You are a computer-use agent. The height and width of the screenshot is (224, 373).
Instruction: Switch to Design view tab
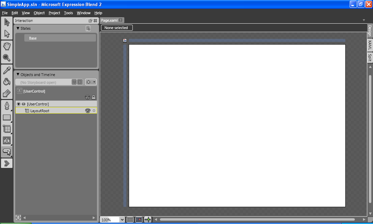(370, 30)
